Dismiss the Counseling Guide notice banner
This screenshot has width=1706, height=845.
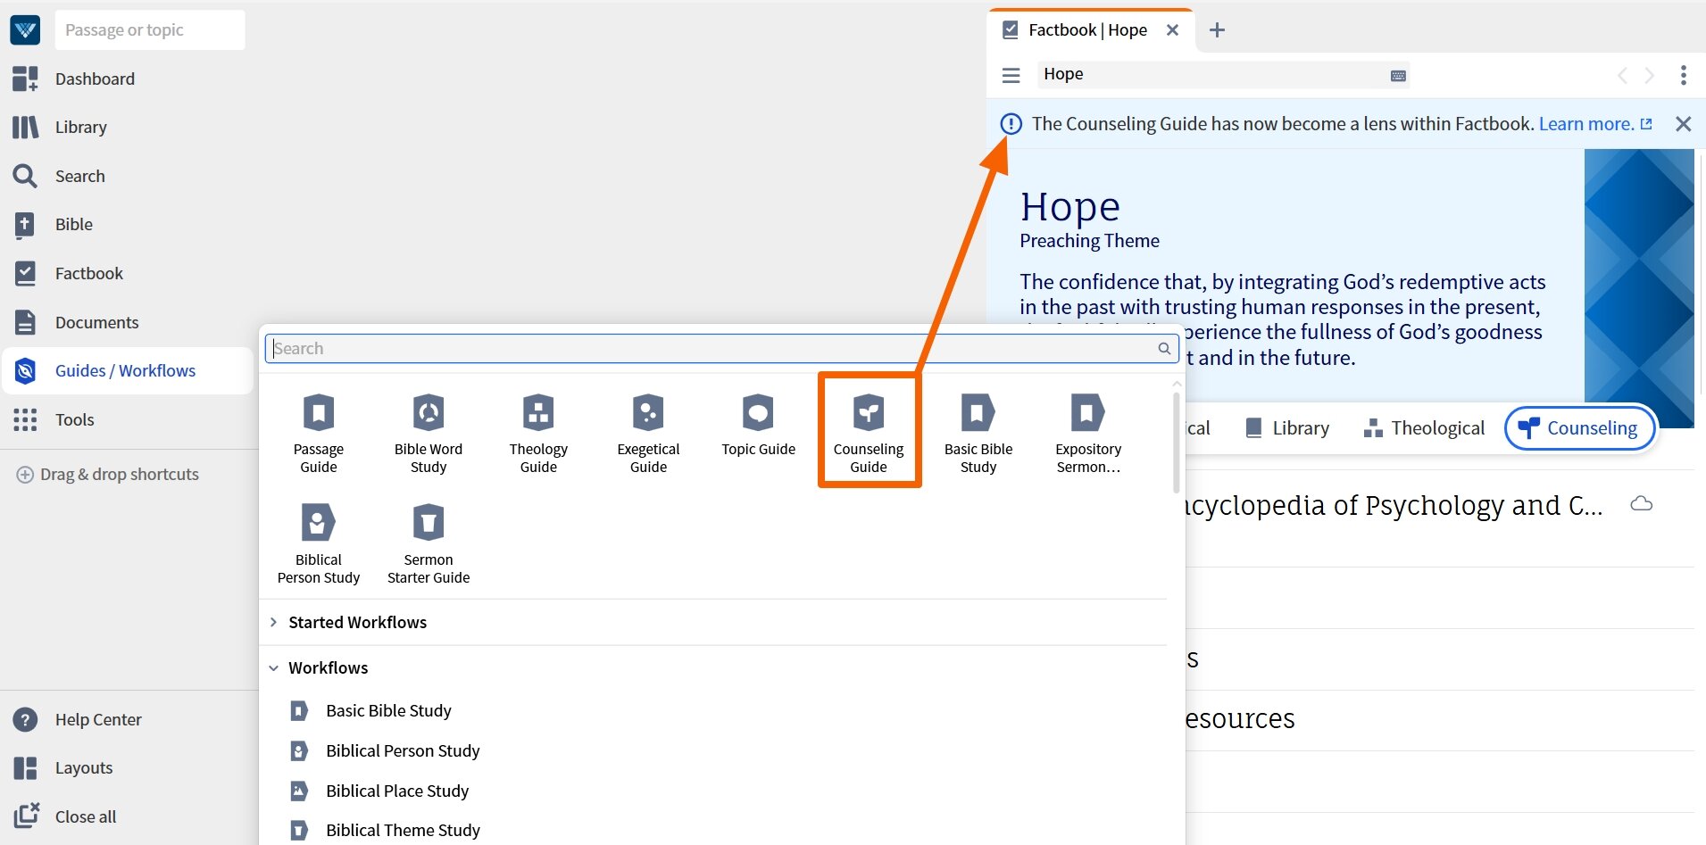coord(1683,124)
